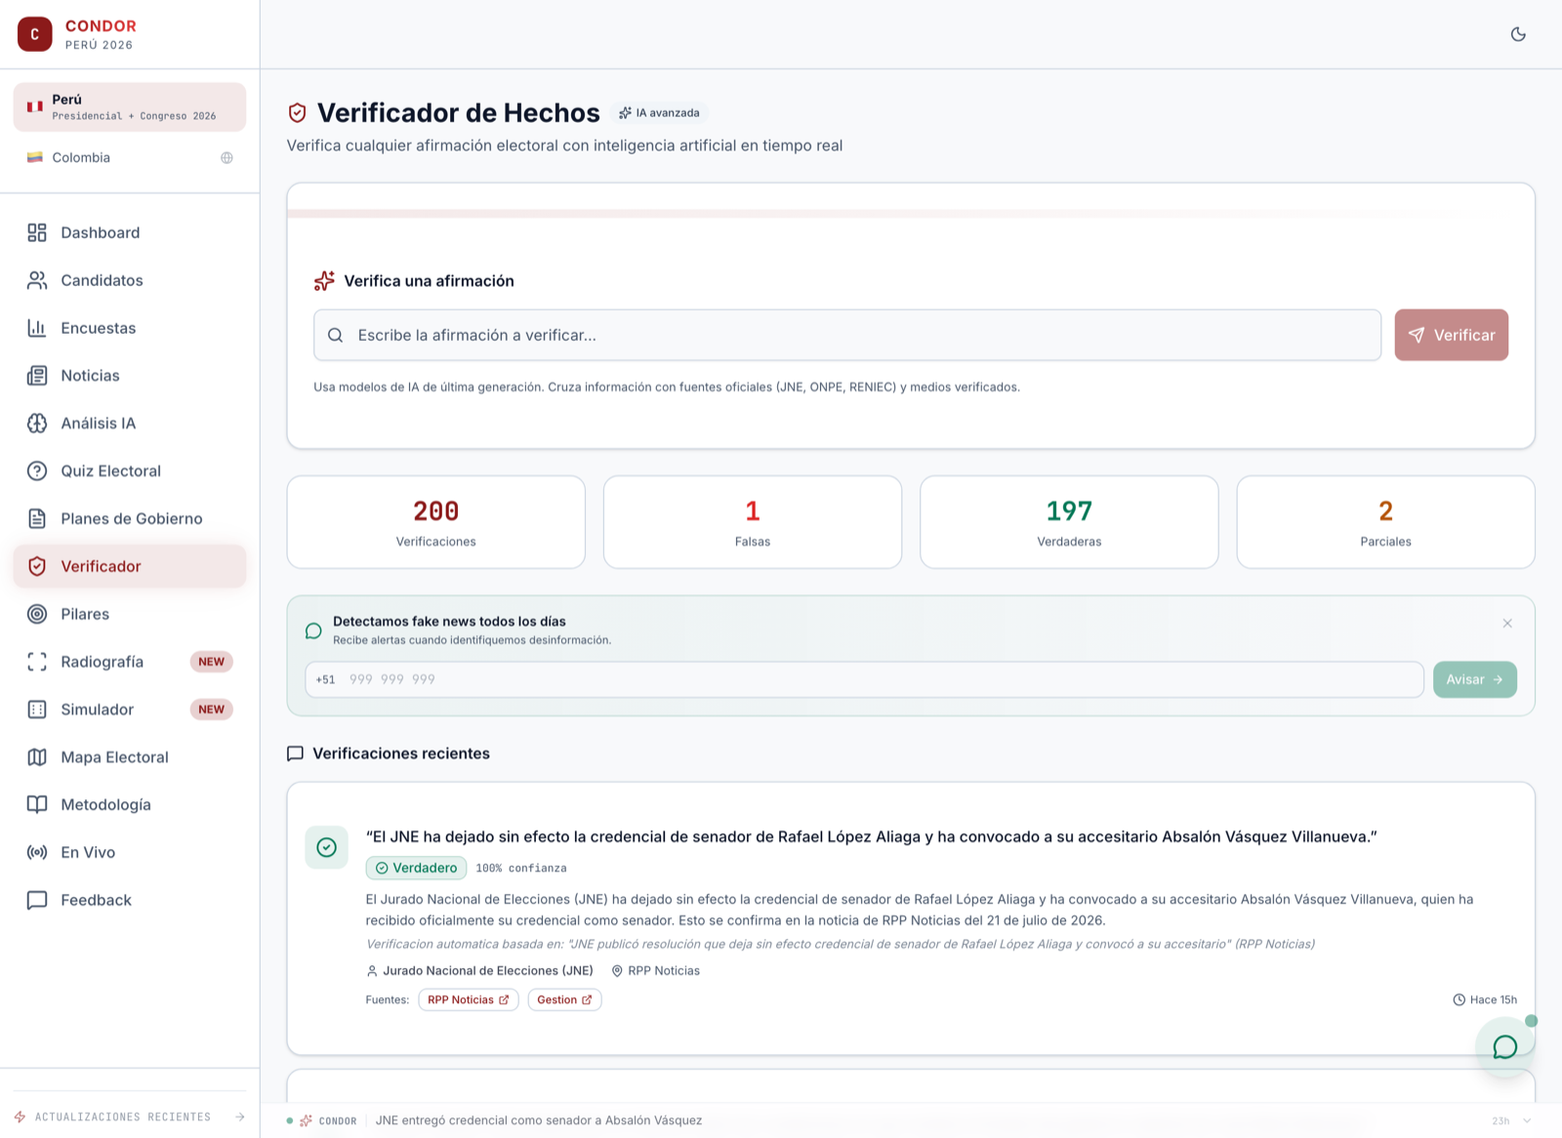Open the RPP Noticias source link
The width and height of the screenshot is (1562, 1138).
pos(469,1000)
